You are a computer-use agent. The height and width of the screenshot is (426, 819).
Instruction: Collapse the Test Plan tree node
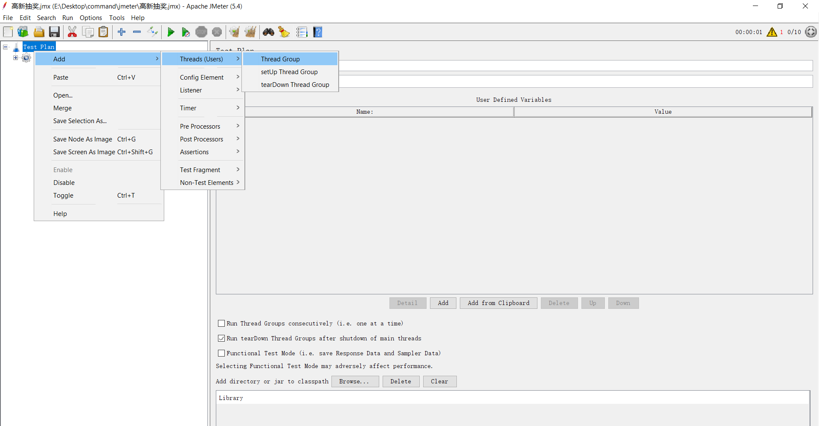pyautogui.click(x=6, y=47)
